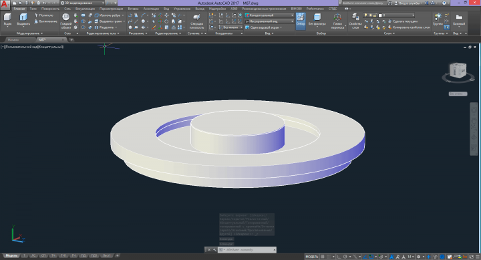Open the Section plane (Секущая плоскость) tool
481x260 pixels.
pos(196,21)
